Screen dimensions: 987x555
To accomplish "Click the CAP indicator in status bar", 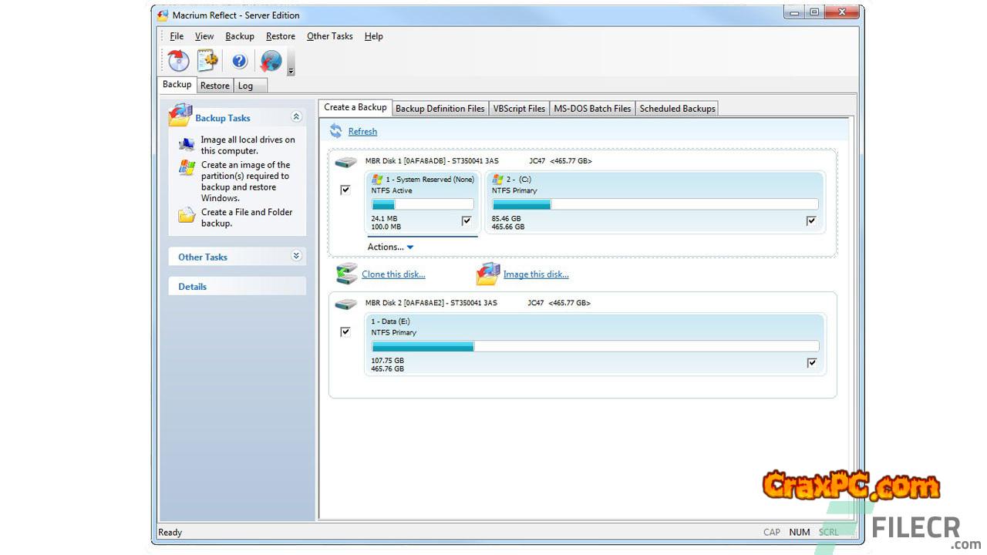I will point(772,532).
